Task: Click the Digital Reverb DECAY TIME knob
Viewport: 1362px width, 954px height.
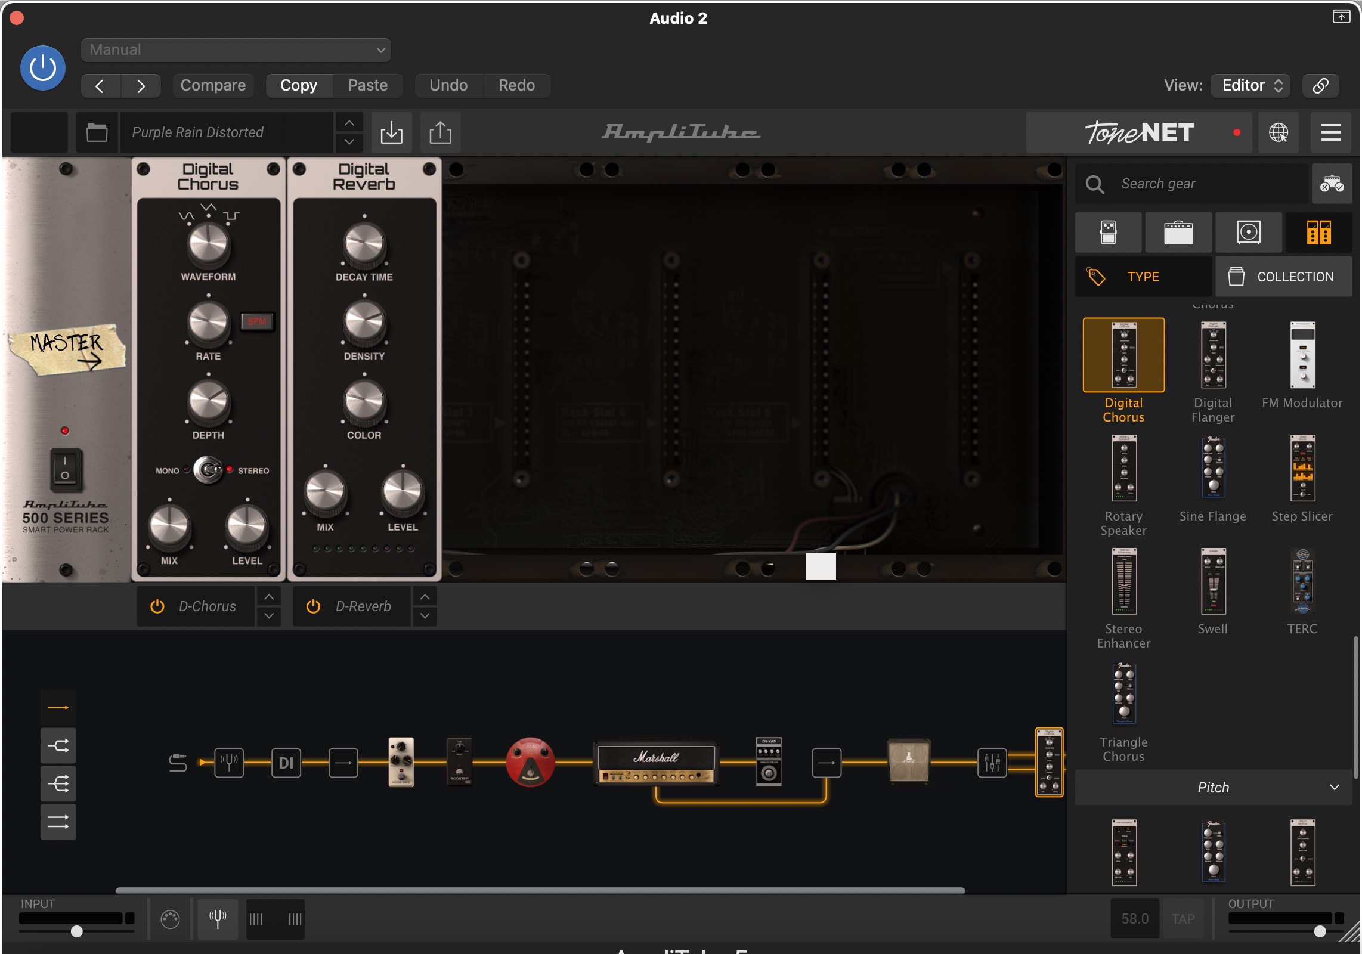Action: (x=364, y=244)
